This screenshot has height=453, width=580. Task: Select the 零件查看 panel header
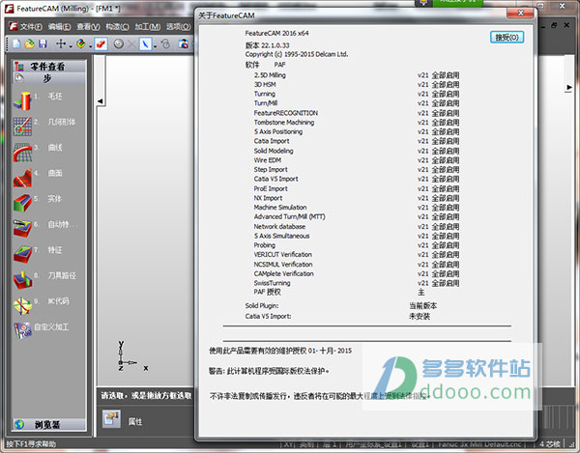click(x=49, y=67)
